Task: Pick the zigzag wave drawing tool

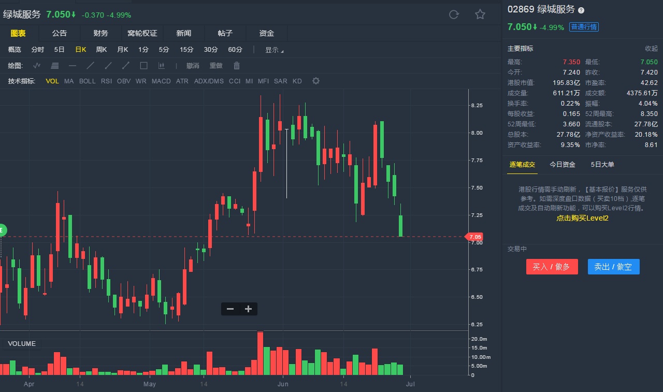Action: click(x=37, y=66)
